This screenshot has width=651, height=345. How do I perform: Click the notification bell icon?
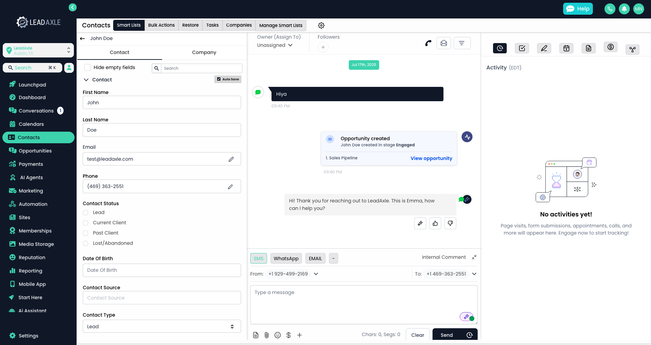coord(624,9)
